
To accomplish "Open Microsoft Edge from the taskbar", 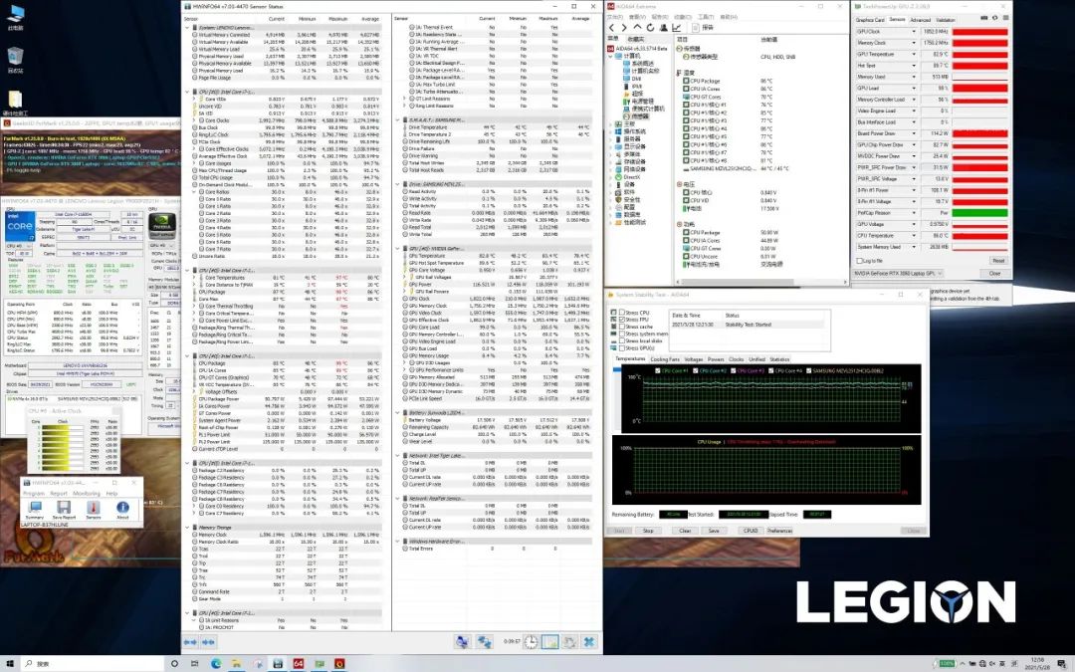I will (x=217, y=662).
